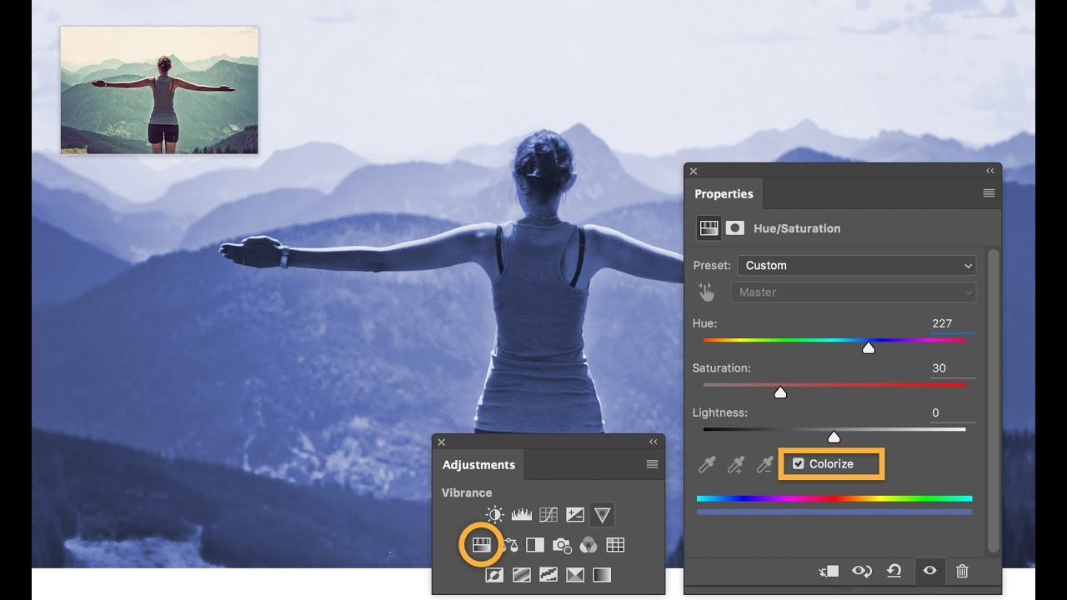Add a Black & White adjustment

(x=535, y=545)
